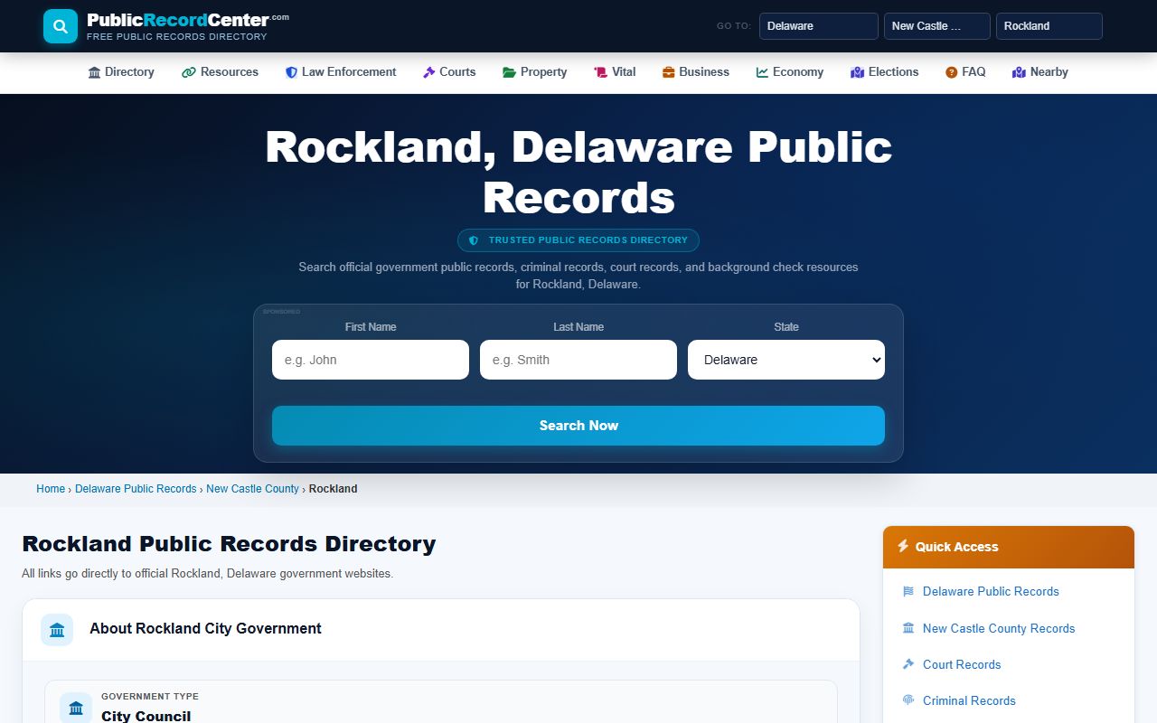Open the Business menu item
Image resolution: width=1157 pixels, height=723 pixels.
click(x=696, y=72)
